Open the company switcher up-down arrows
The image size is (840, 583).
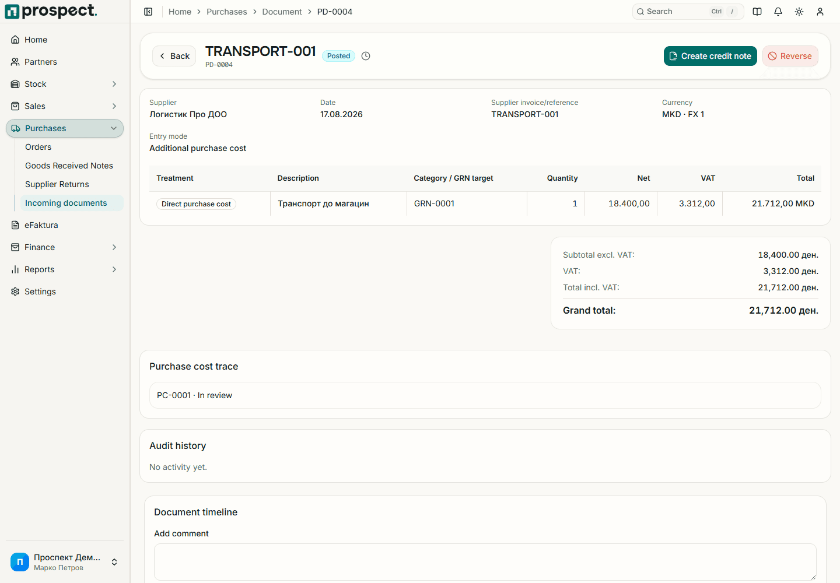[114, 562]
